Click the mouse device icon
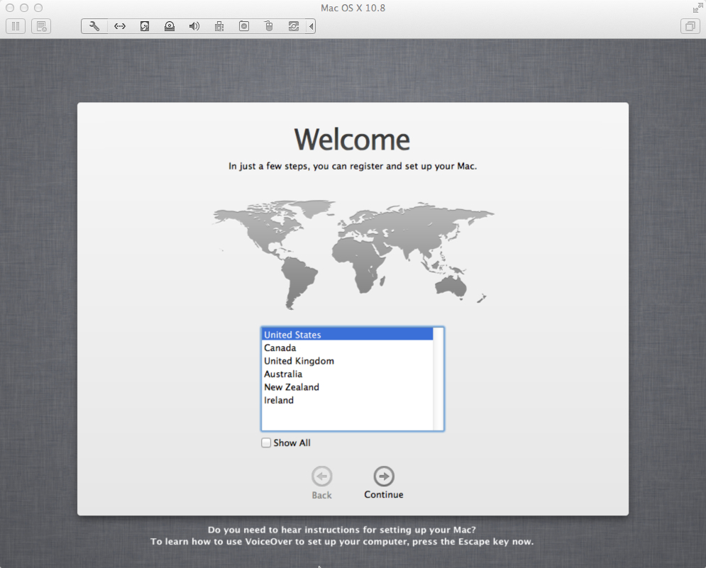This screenshot has width=706, height=568. pyautogui.click(x=269, y=26)
